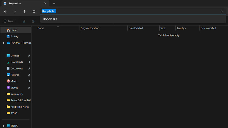The width and height of the screenshot is (228, 128).
Task: Sort by Date Deleted column
Action: coord(135,28)
